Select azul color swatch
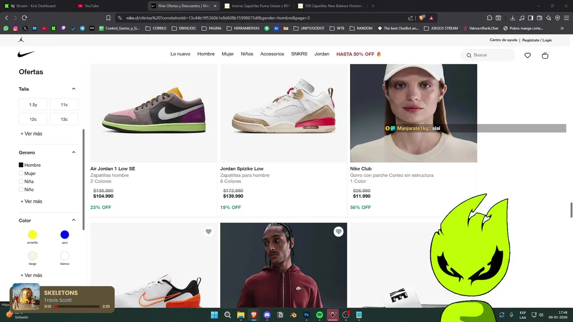Screen dimensions: 573x322 point(65,234)
